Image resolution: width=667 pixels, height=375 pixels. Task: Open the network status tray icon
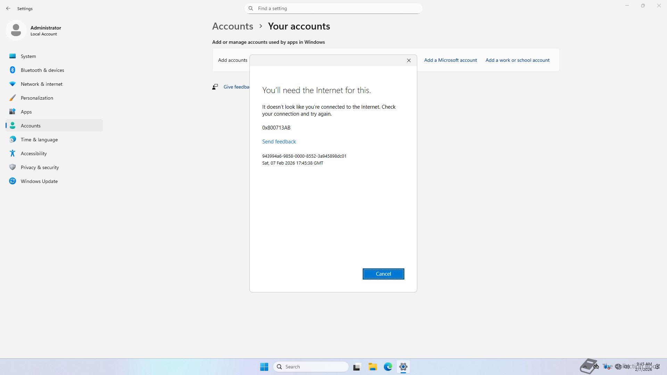point(618,367)
